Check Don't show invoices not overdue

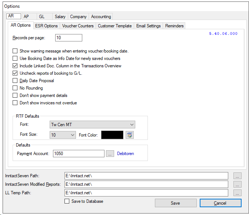pyautogui.click(x=15, y=103)
